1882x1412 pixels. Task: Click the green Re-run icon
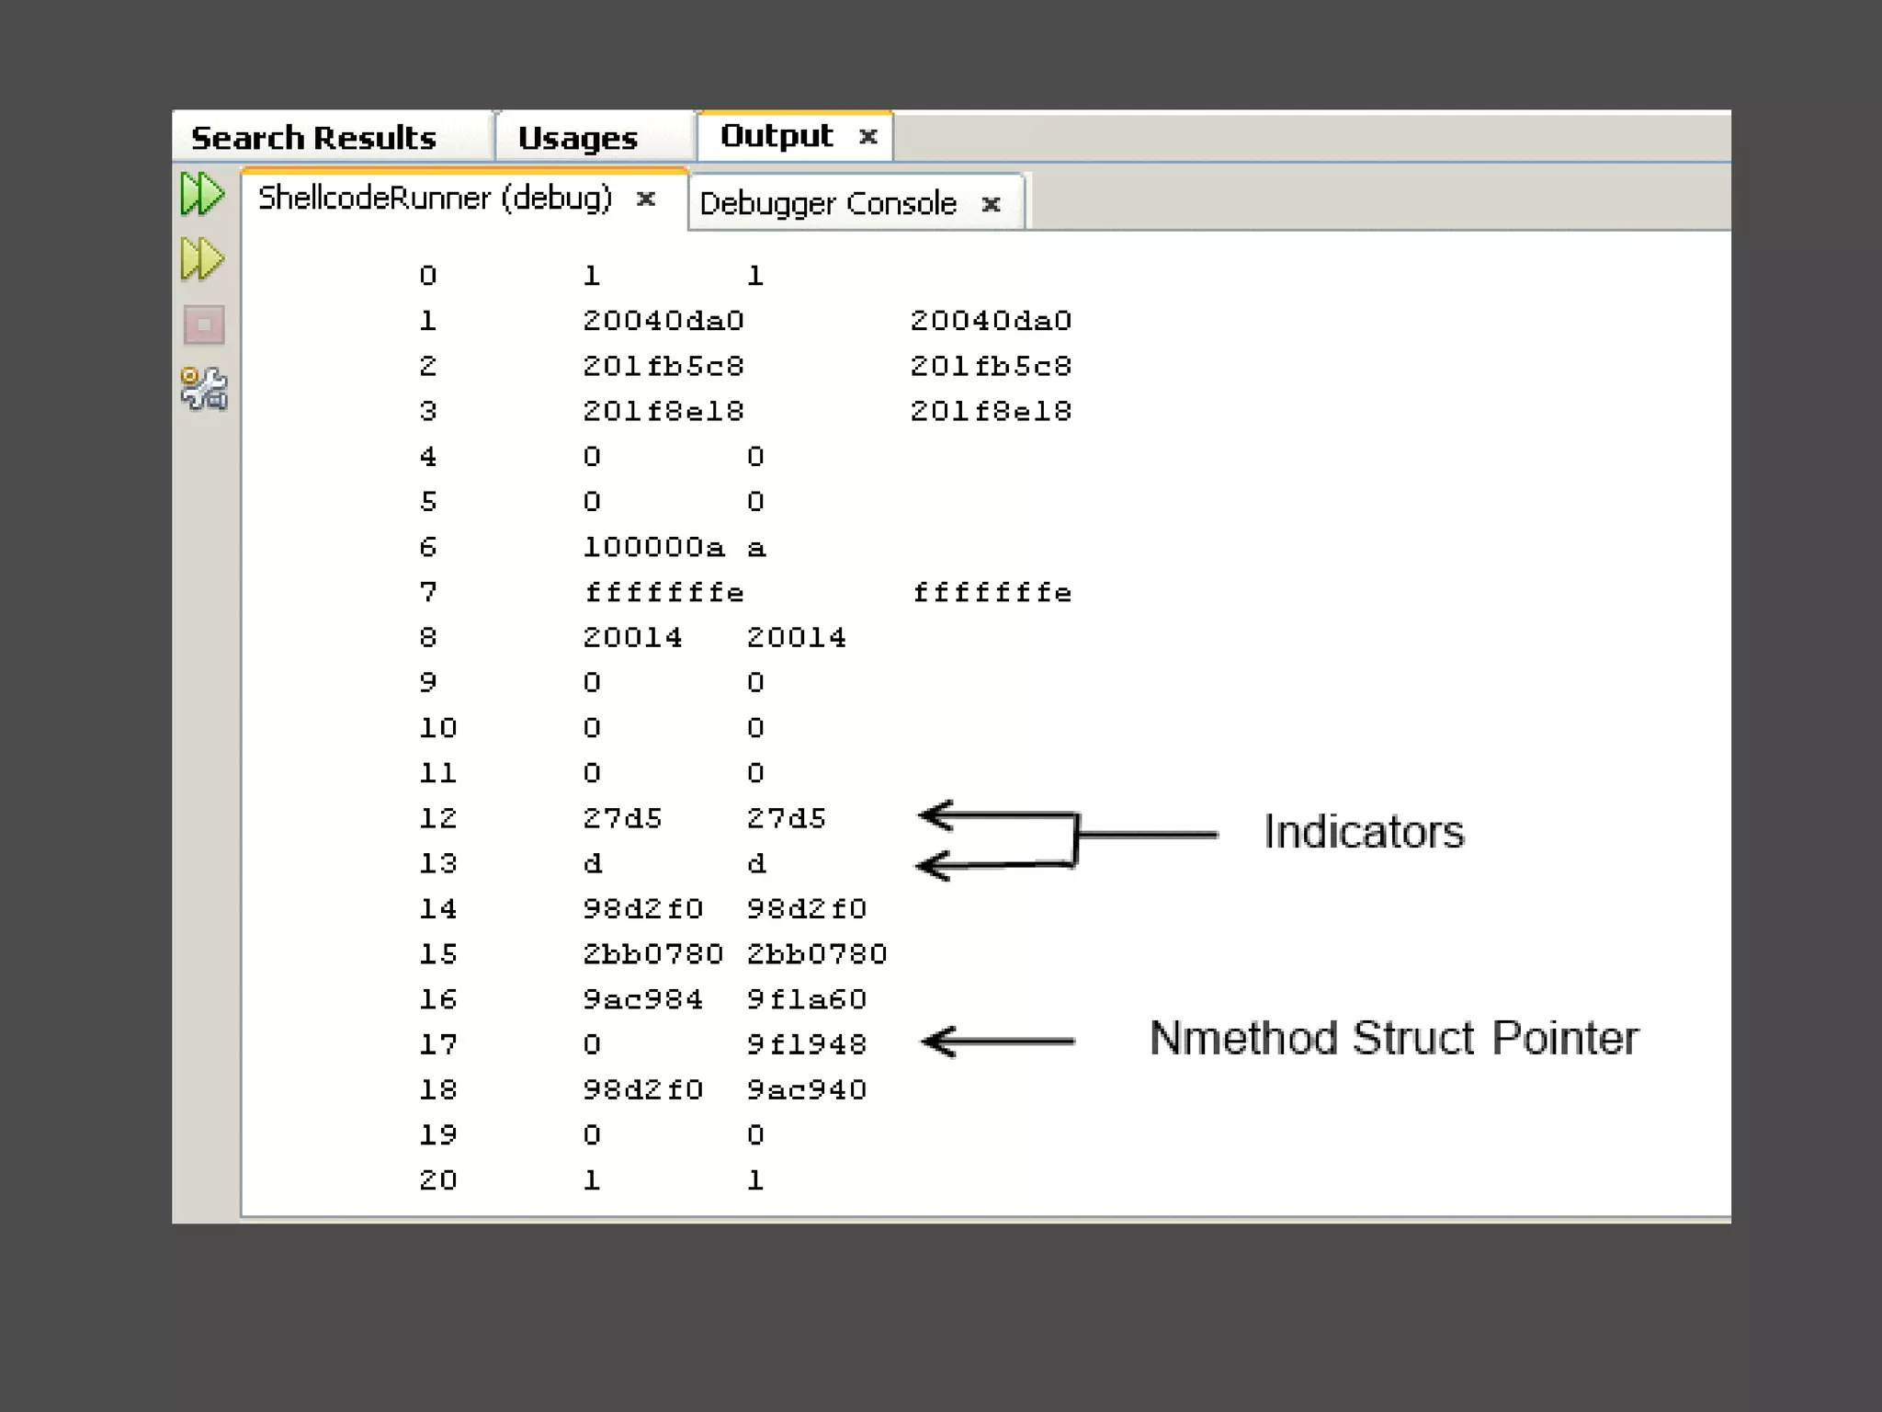(x=202, y=194)
